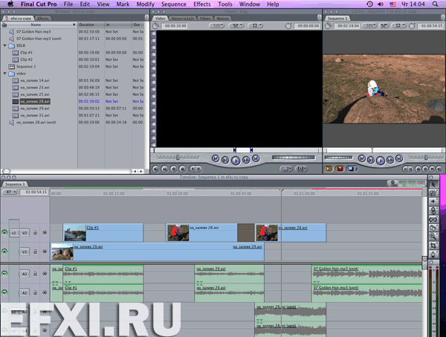Switch to the Effects tab in Browser
Screen dimensions: 446x337
[x=43, y=17]
